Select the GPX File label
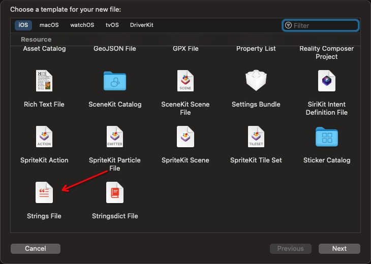 click(185, 49)
